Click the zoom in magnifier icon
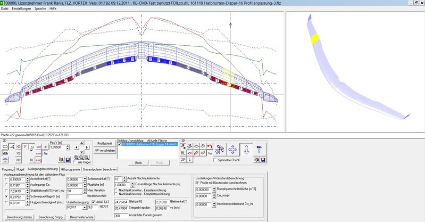425x222 pixels. 76,158
